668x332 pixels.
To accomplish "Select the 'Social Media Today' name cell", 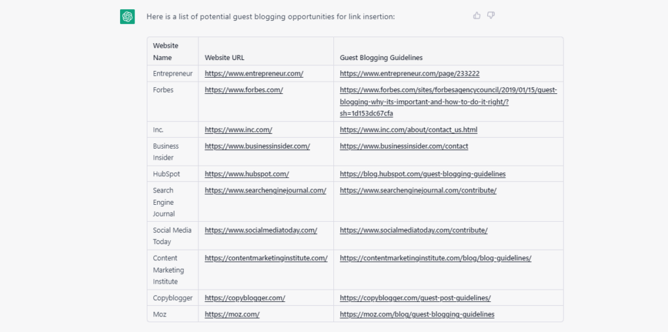I will click(x=172, y=235).
